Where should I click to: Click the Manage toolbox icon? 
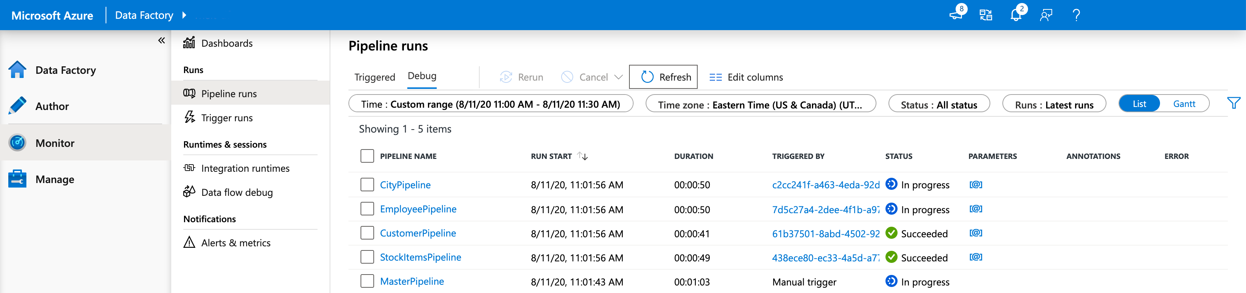coord(17,179)
